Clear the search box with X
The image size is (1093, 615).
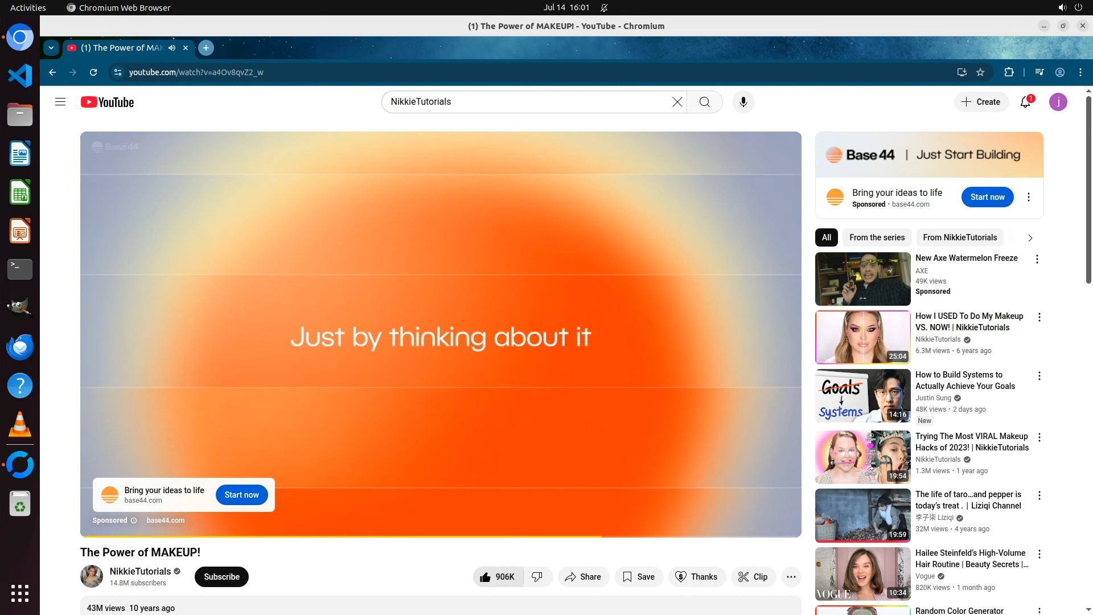(x=677, y=102)
